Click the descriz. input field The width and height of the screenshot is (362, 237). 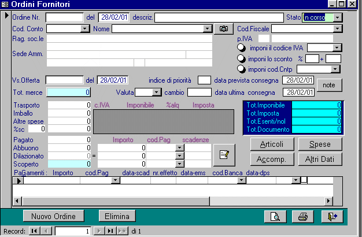[x=219, y=17]
